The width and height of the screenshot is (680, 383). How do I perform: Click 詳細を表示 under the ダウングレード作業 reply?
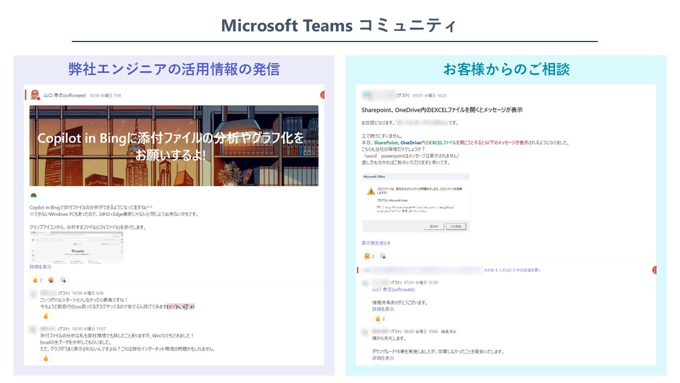pos(383,359)
